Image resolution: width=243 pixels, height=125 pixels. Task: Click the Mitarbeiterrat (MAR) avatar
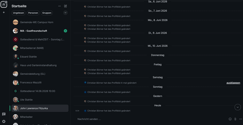coord(15,48)
